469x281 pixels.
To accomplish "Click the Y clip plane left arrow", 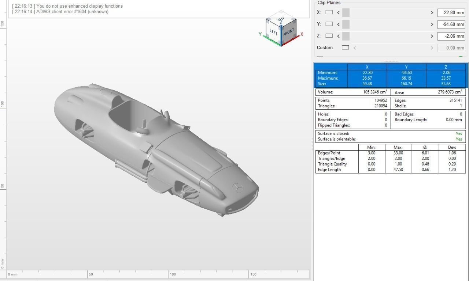I will click(x=338, y=24).
